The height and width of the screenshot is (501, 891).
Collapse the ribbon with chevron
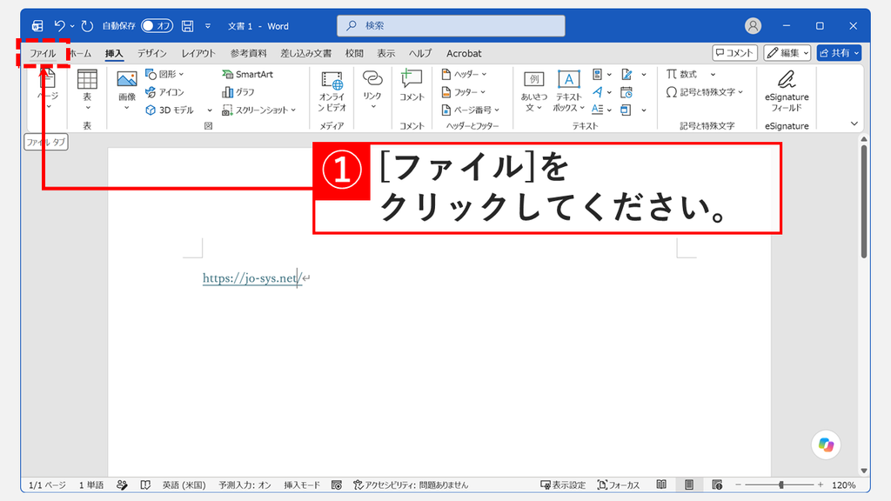tap(854, 124)
